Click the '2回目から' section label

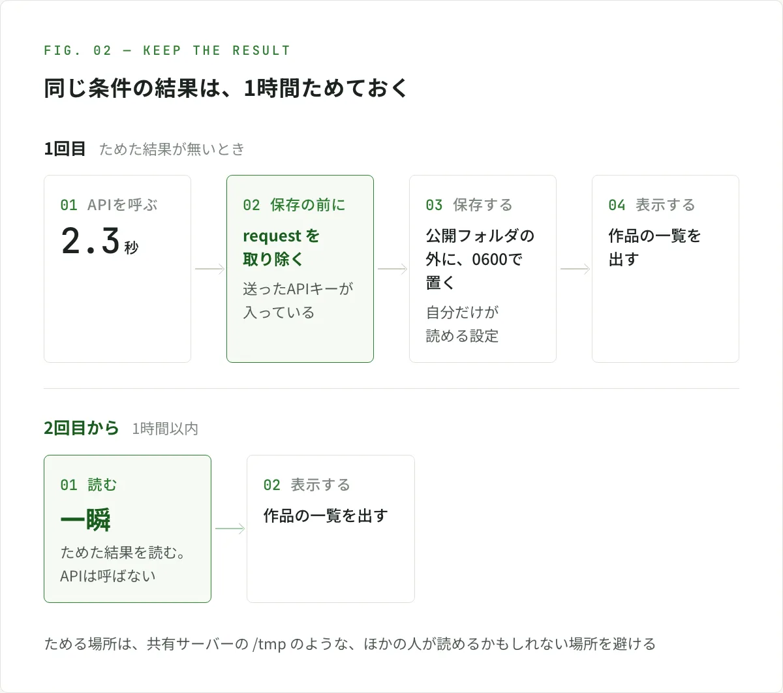coord(82,428)
